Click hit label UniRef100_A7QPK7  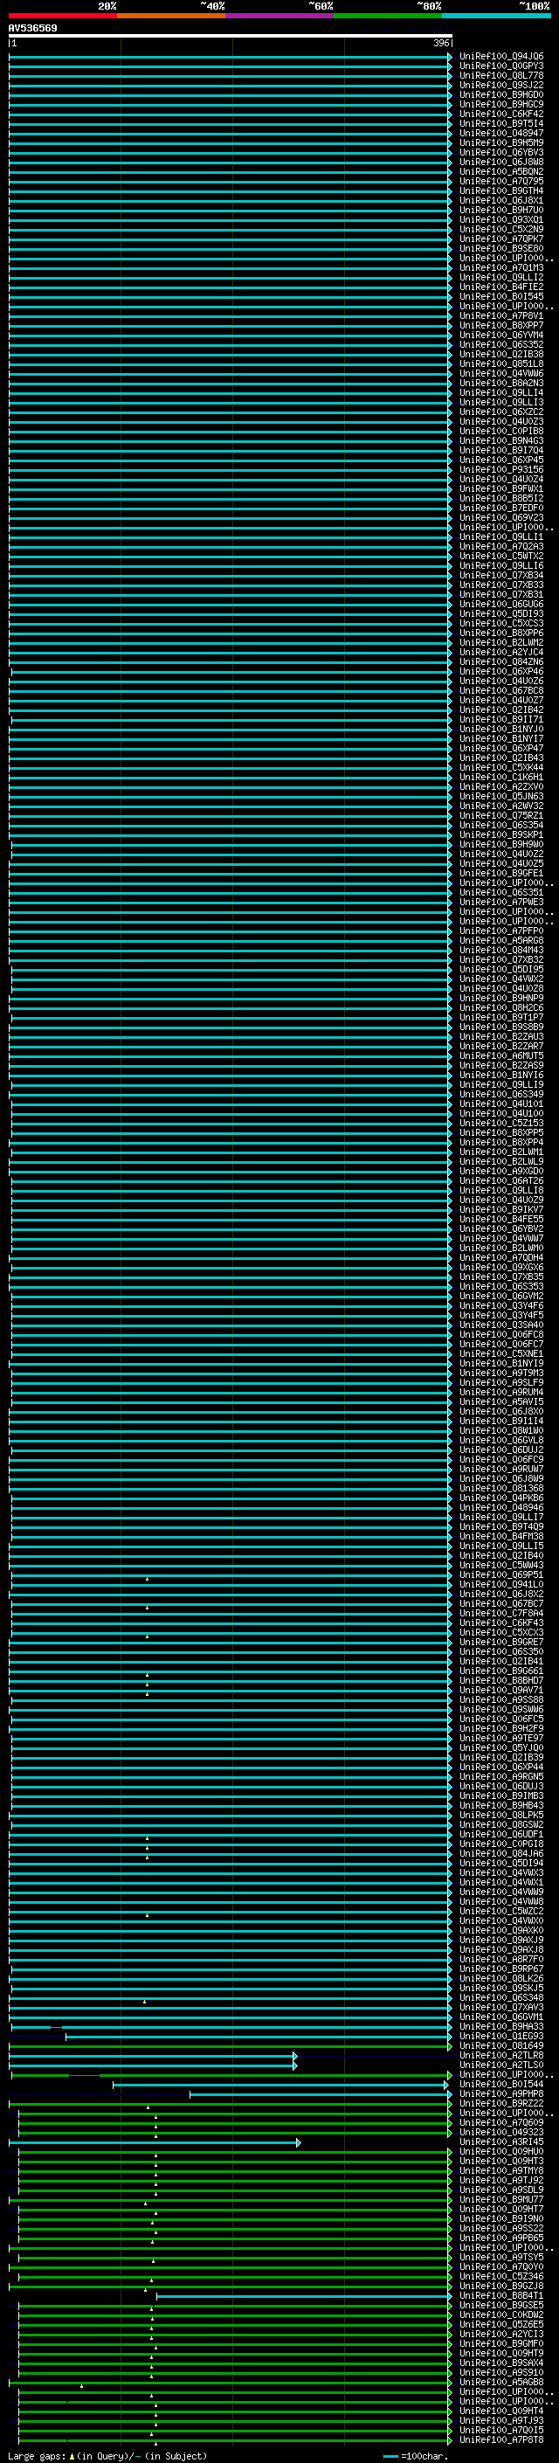click(x=501, y=238)
